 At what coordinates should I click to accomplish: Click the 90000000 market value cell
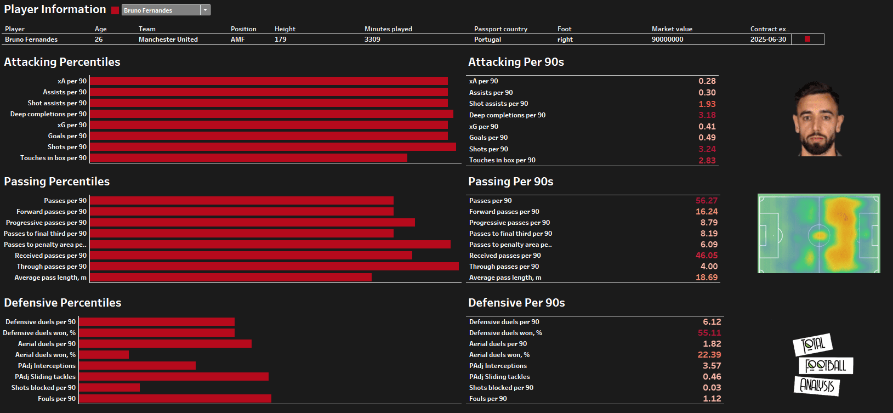(x=668, y=39)
